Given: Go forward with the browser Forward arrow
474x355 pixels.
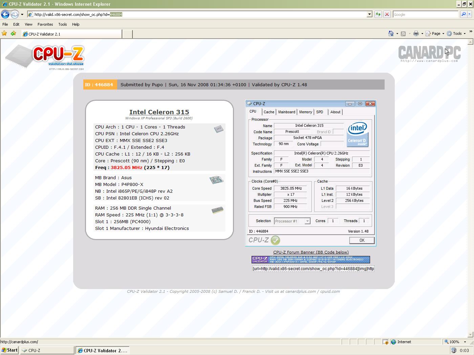Looking at the screenshot, I should click(x=15, y=14).
